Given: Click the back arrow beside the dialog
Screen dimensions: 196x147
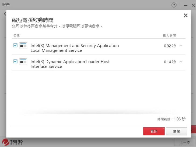Looking at the screenshot, I should coord(5,14).
